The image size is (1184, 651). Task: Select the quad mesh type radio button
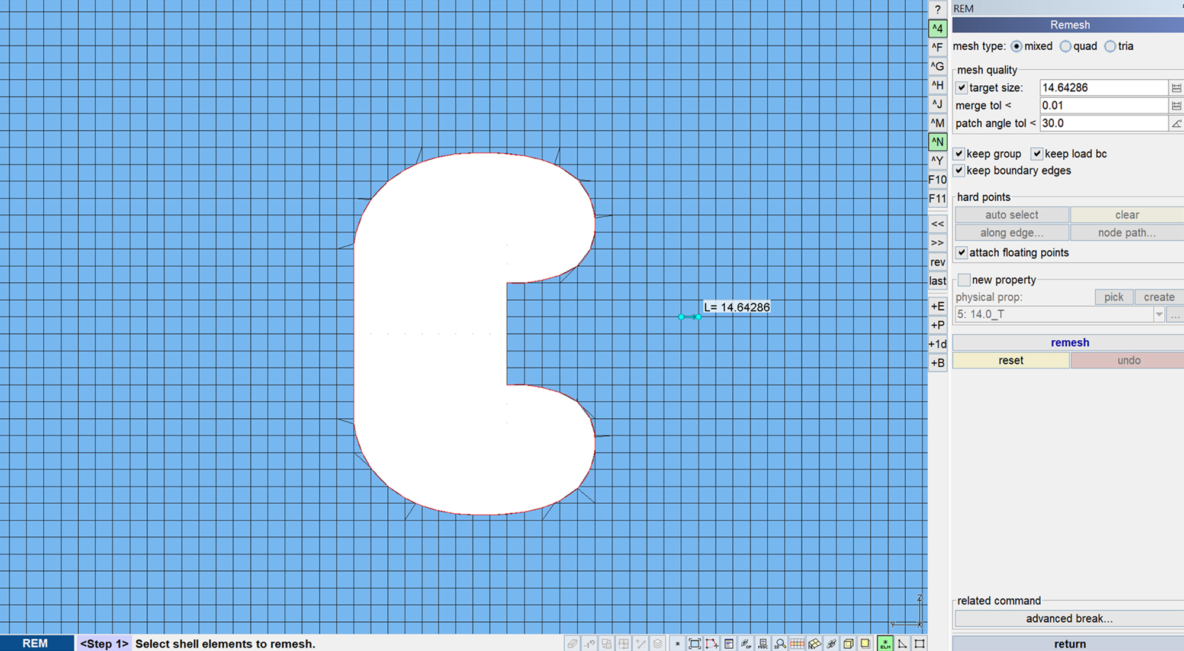[x=1066, y=46]
